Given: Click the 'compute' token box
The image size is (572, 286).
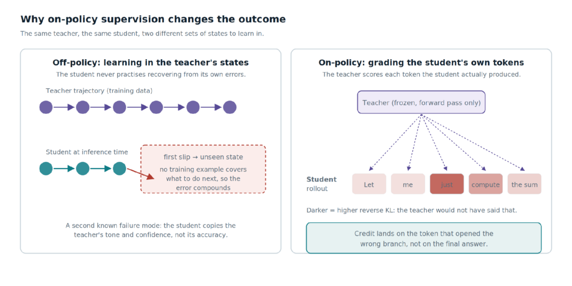Looking at the screenshot, I should click(485, 184).
